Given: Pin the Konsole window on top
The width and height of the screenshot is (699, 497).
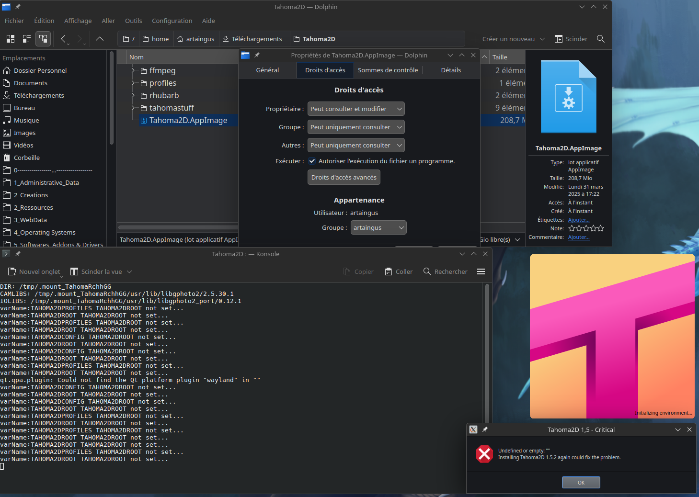Looking at the screenshot, I should click(18, 254).
